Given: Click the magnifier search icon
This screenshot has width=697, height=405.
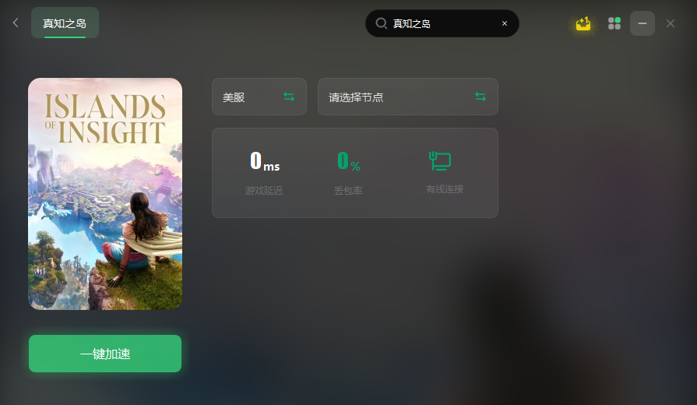Looking at the screenshot, I should [x=381, y=23].
